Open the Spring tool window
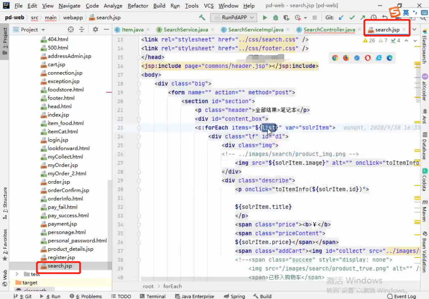 [234, 296]
